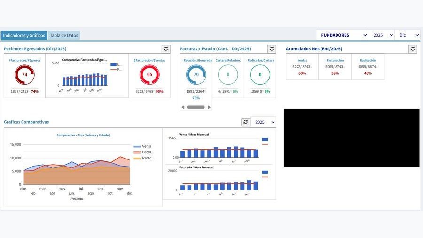
Task: Click the Periodo axis label
Action: (77, 199)
